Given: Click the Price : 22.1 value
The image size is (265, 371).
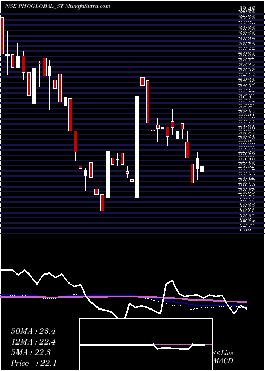Looking at the screenshot, I should [33, 363].
